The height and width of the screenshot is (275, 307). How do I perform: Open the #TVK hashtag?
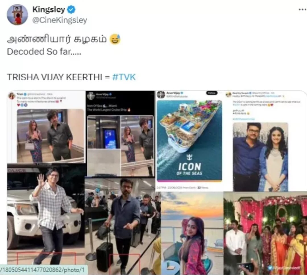point(124,77)
